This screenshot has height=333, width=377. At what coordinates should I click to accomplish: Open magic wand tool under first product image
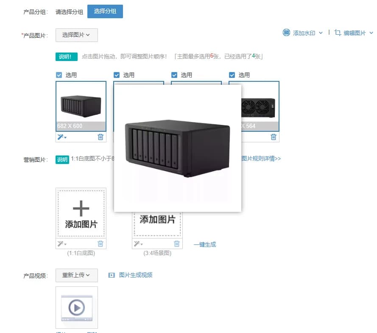62,137
